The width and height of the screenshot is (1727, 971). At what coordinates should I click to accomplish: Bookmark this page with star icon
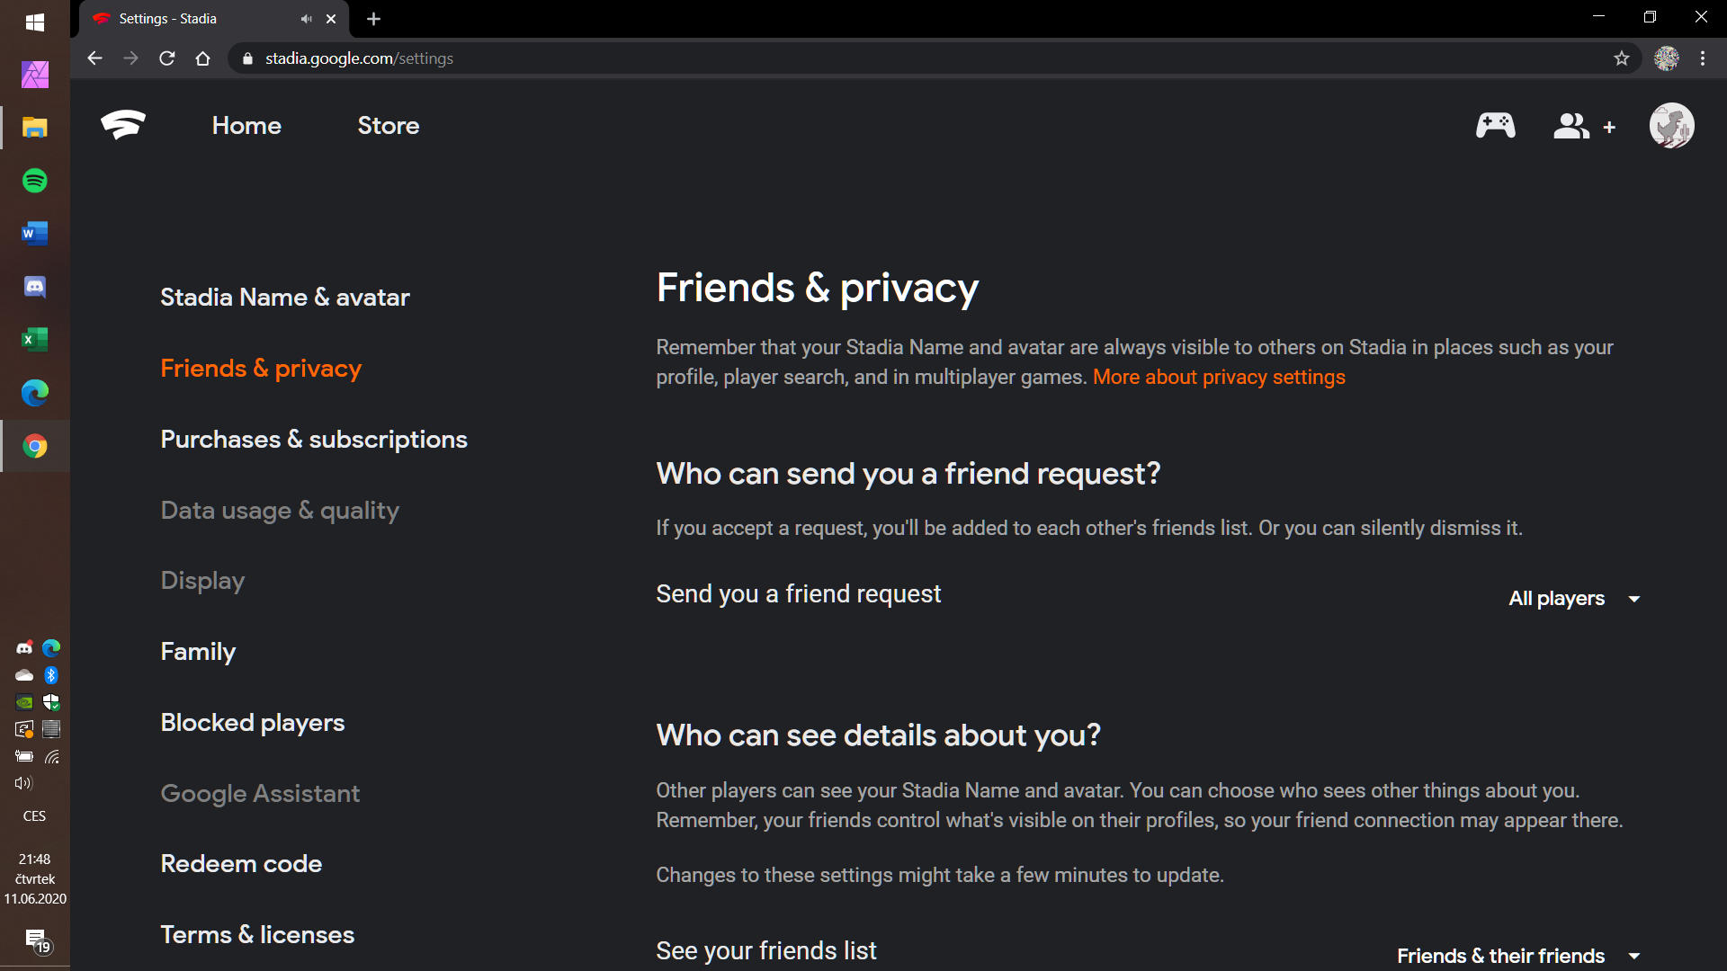point(1621,58)
